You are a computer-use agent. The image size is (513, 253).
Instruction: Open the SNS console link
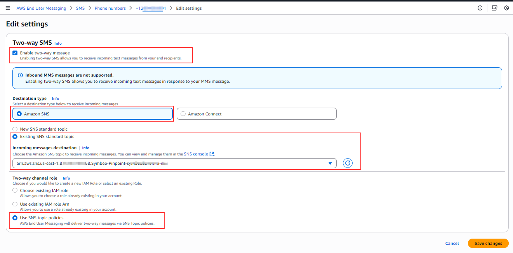(196, 154)
